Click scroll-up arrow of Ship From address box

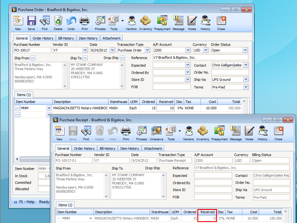coord(65,65)
